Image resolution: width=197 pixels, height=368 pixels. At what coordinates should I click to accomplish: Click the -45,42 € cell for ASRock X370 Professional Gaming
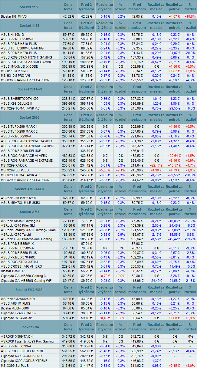point(174,239)
